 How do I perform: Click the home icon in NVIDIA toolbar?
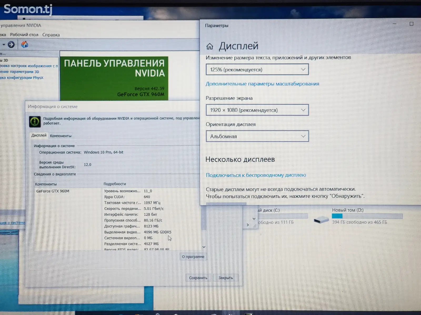tap(24, 45)
